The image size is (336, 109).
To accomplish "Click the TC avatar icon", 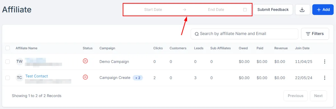I will click(x=19, y=78).
